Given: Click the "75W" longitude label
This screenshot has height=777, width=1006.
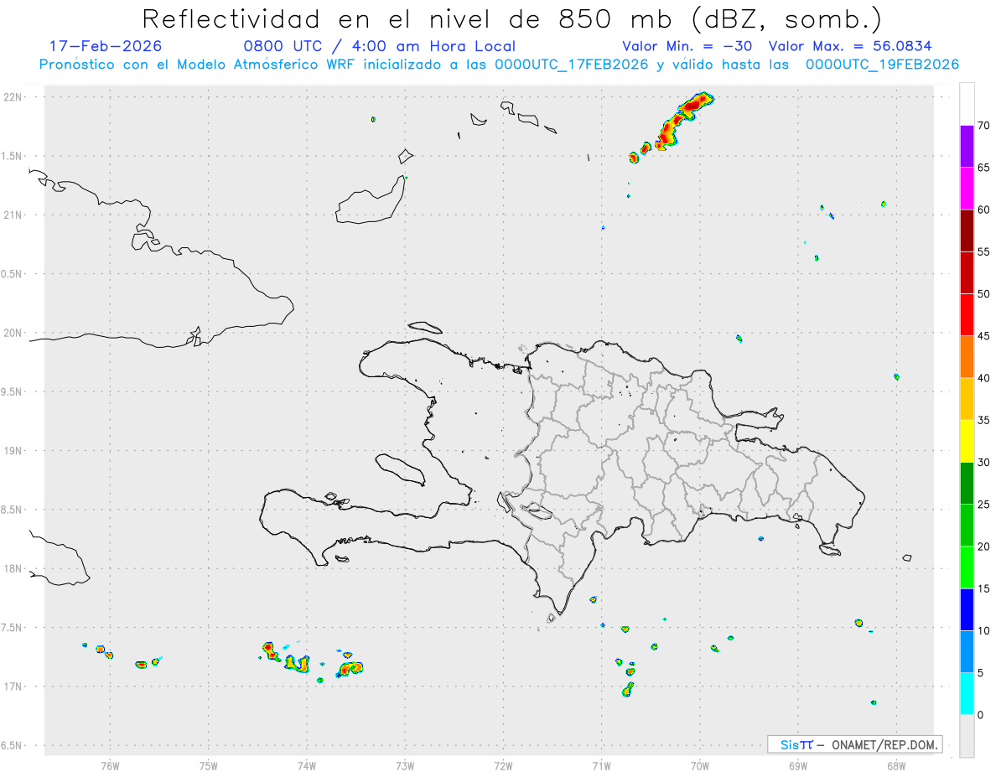Looking at the screenshot, I should click(x=209, y=765).
